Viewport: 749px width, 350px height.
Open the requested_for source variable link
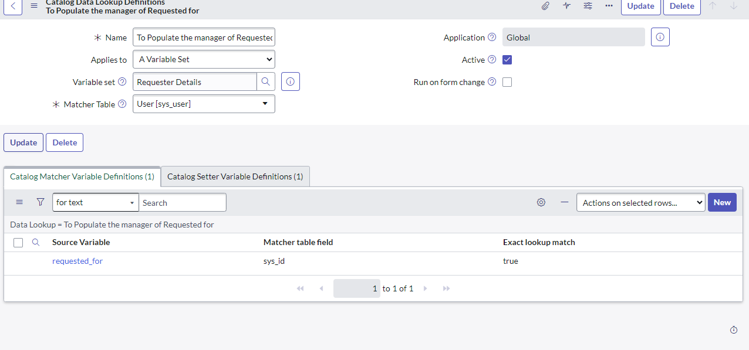(x=77, y=261)
